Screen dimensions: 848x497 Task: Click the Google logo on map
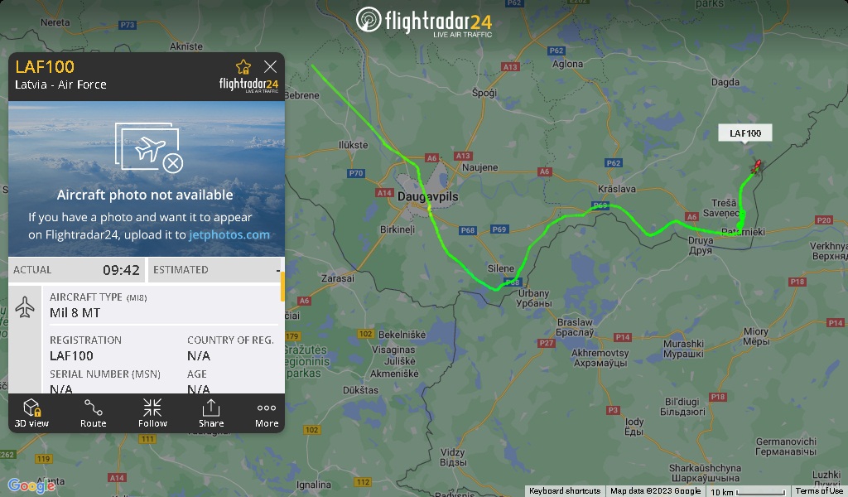31,485
